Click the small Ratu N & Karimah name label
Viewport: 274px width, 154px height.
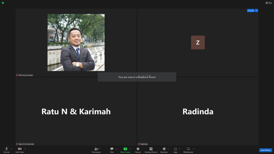tap(25, 144)
